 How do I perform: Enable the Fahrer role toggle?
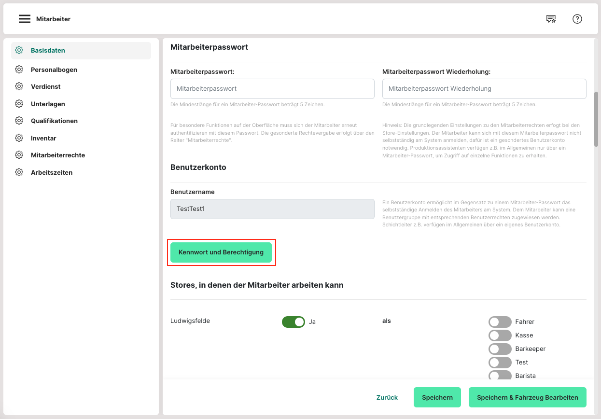[500, 321]
